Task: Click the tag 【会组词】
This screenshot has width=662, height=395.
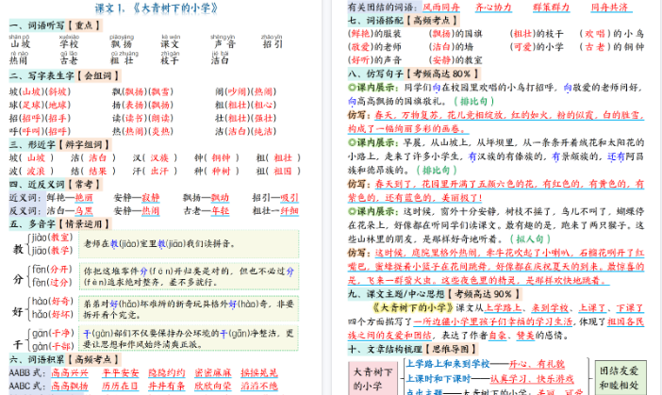Action: [x=98, y=76]
